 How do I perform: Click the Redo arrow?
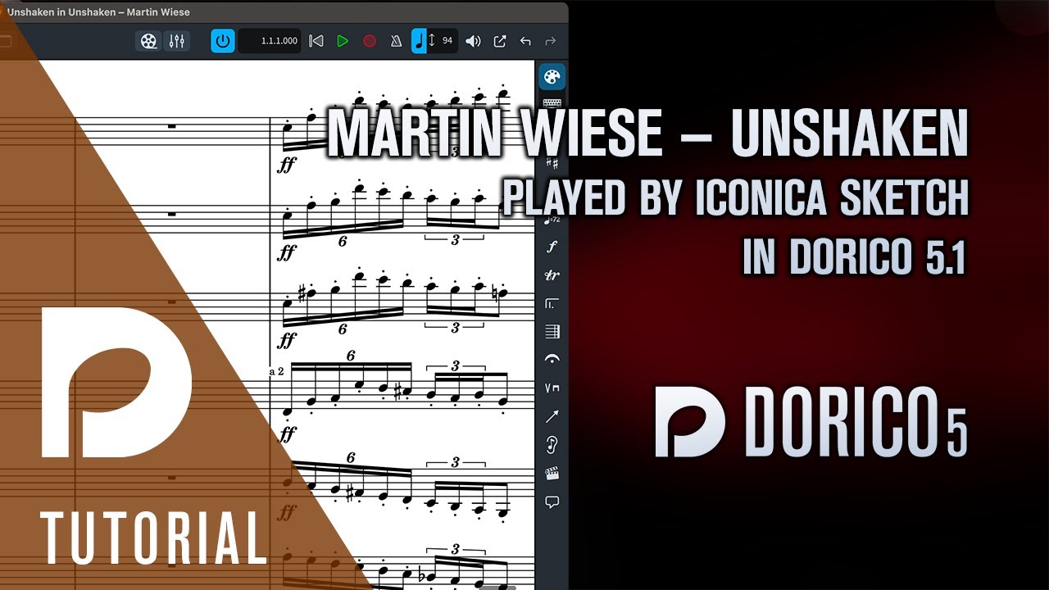point(551,41)
